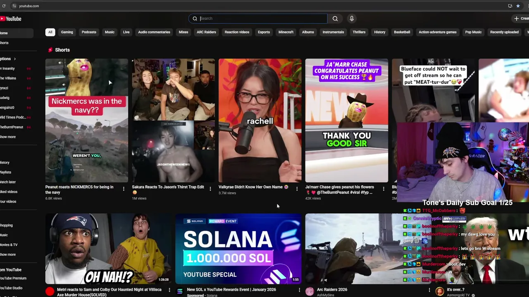This screenshot has width=529, height=297.
Task: Open Wild Times Podcast subscription
Action: (13, 117)
